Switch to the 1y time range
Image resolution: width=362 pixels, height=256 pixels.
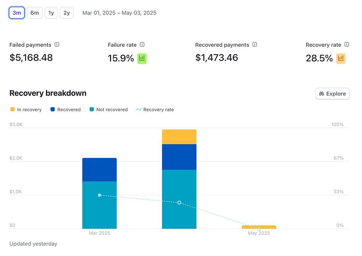tap(51, 13)
